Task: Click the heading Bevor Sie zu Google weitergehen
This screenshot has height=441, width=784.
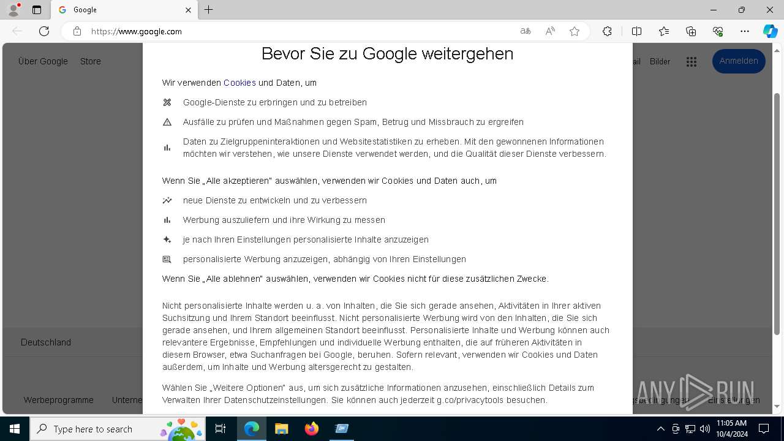Action: click(387, 54)
